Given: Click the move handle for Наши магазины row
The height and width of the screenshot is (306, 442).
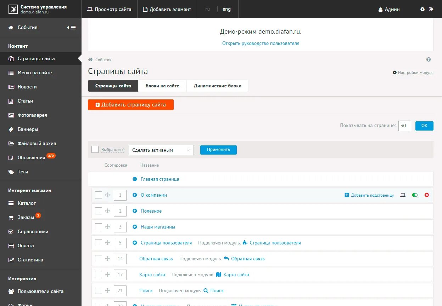Looking at the screenshot, I should tap(107, 227).
